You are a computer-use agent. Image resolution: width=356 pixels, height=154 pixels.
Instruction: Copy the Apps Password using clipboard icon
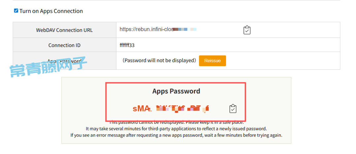pos(233,109)
